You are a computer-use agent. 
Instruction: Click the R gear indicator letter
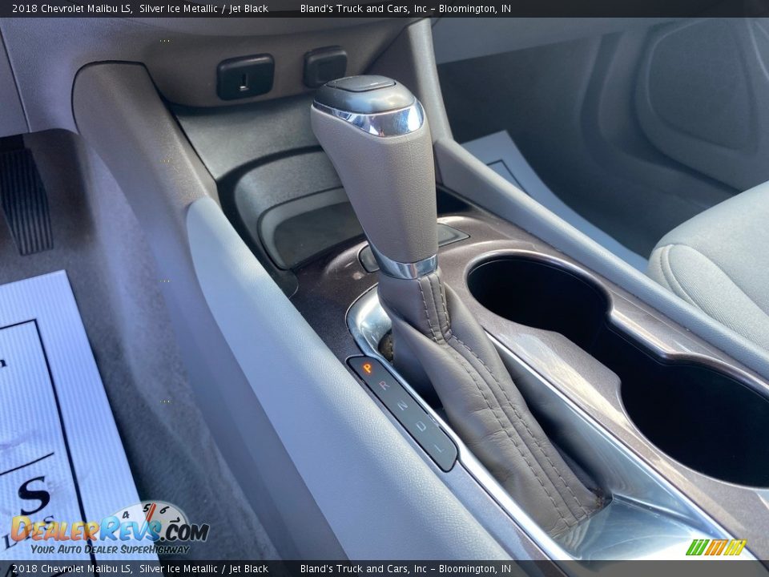tap(384, 385)
